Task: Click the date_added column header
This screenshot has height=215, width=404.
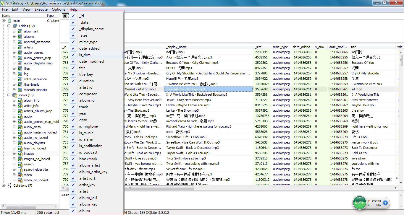Action: tap(302, 47)
